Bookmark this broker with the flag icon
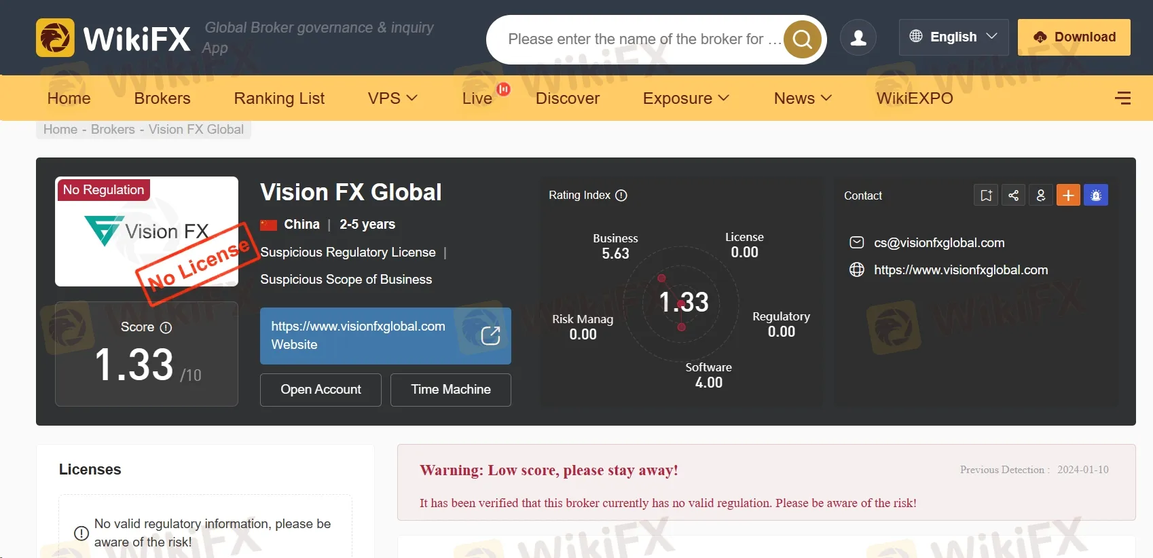The height and width of the screenshot is (558, 1153). pyautogui.click(x=986, y=196)
